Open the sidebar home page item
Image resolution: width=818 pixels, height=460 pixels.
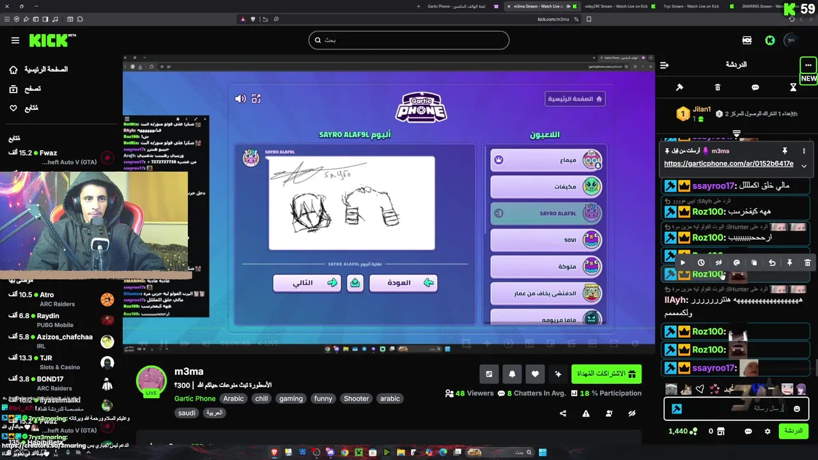[x=38, y=69]
